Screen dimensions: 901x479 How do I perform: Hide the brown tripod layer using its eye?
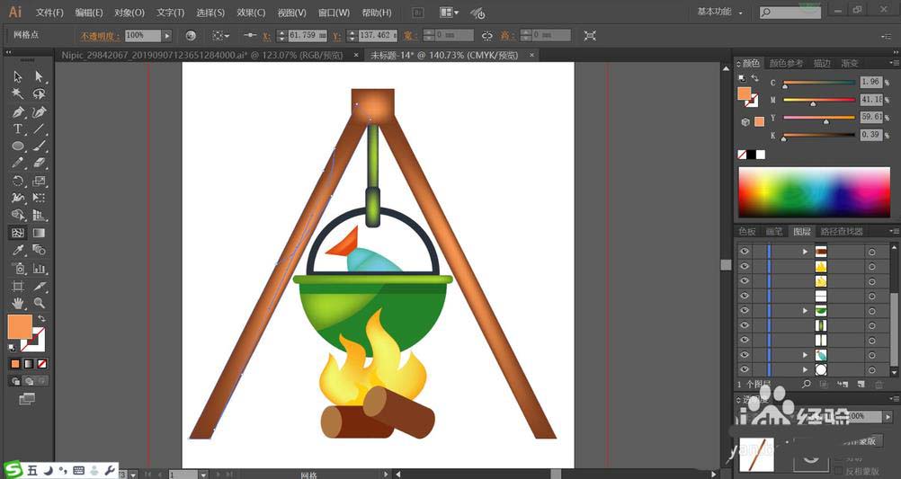[745, 252]
